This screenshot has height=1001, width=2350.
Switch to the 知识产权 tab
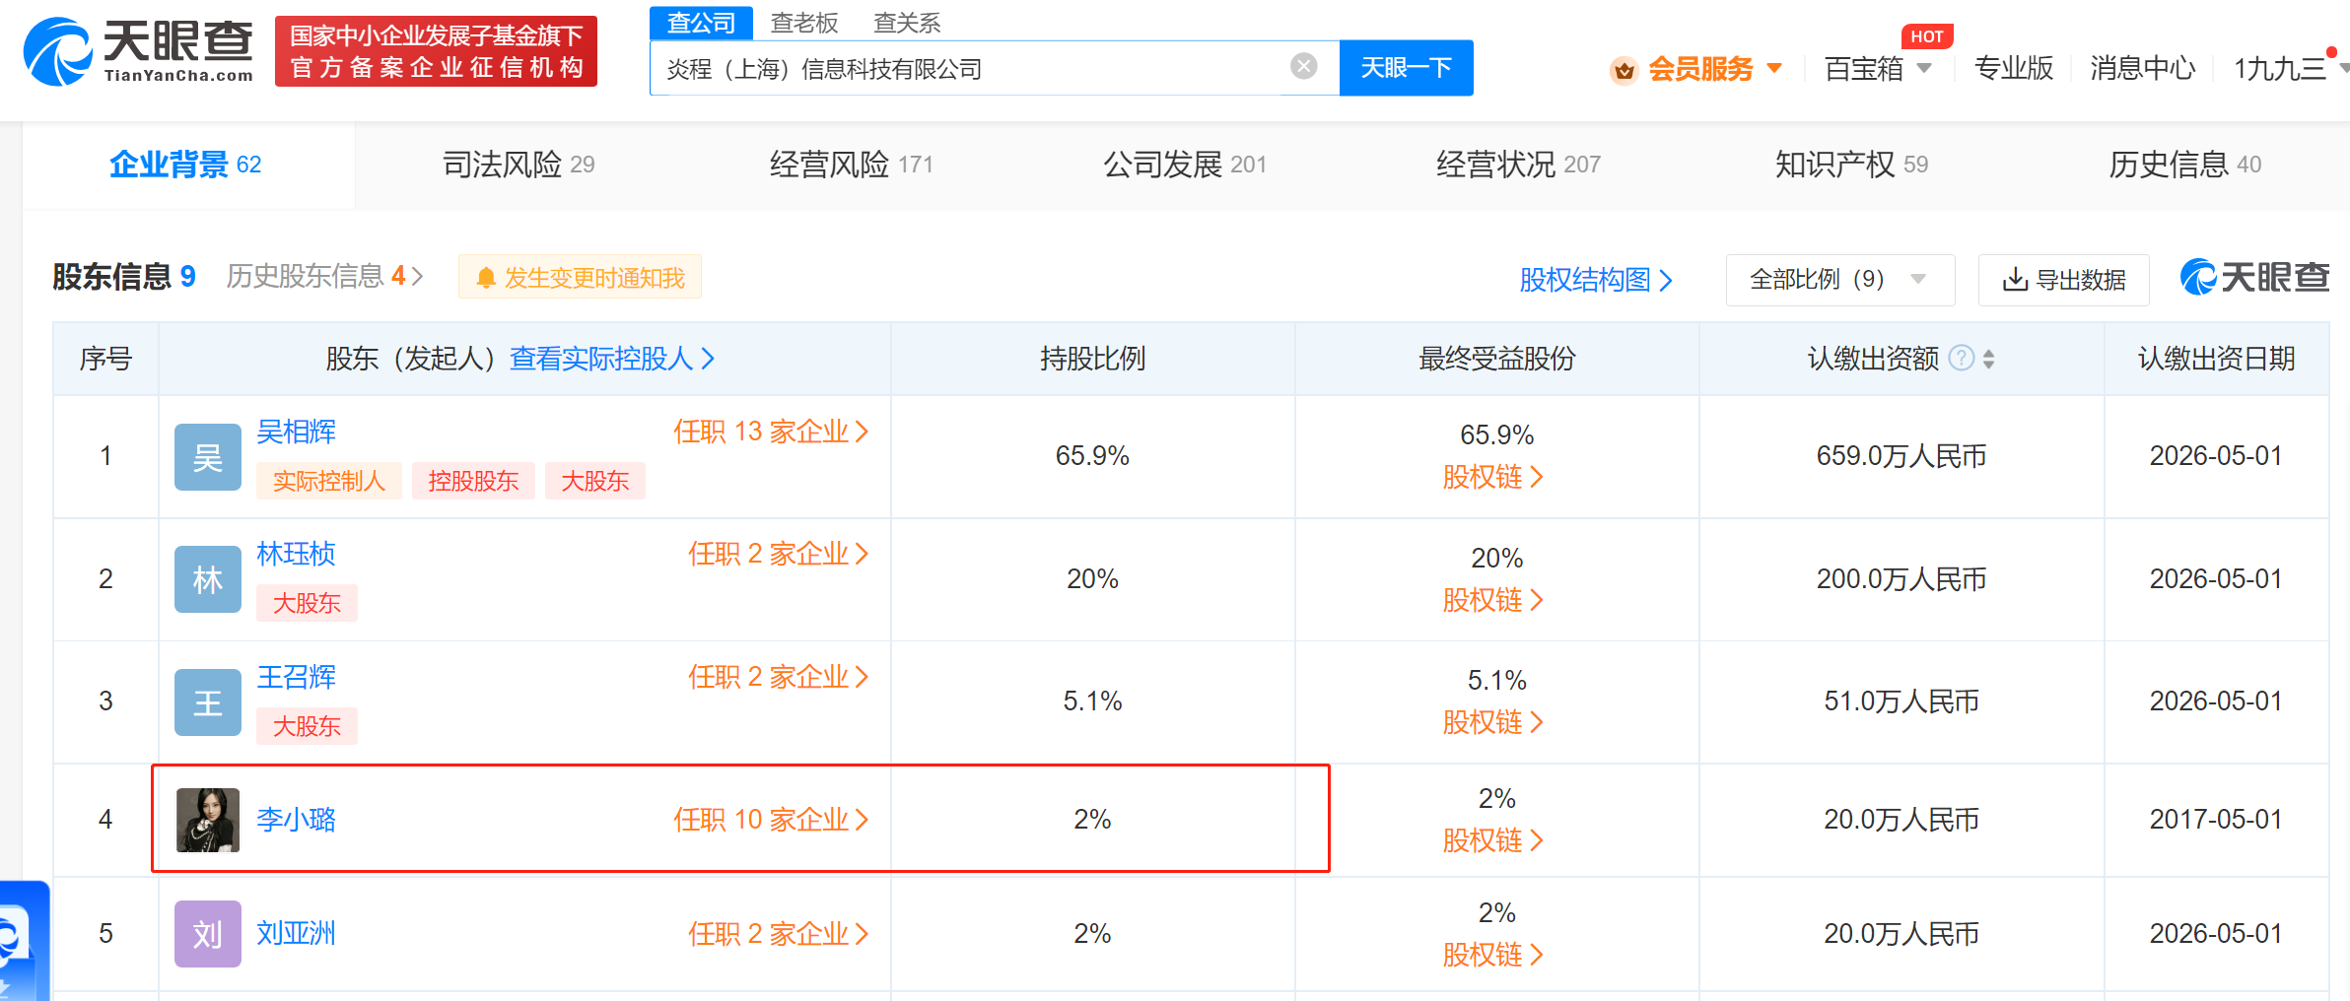1850,165
